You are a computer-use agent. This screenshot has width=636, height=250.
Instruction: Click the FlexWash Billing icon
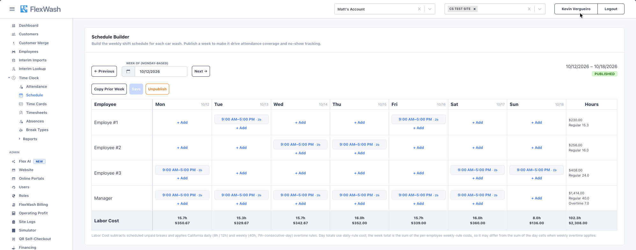pyautogui.click(x=14, y=205)
